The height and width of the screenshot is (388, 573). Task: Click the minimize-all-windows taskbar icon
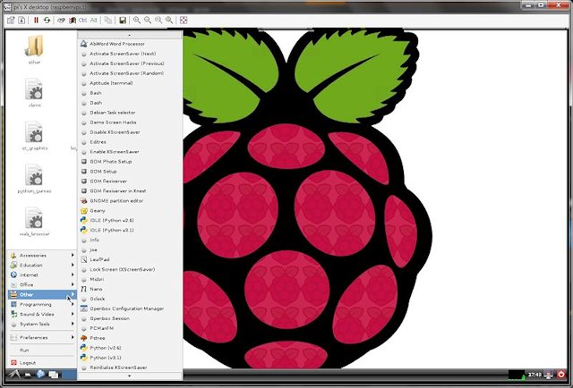[x=54, y=375]
